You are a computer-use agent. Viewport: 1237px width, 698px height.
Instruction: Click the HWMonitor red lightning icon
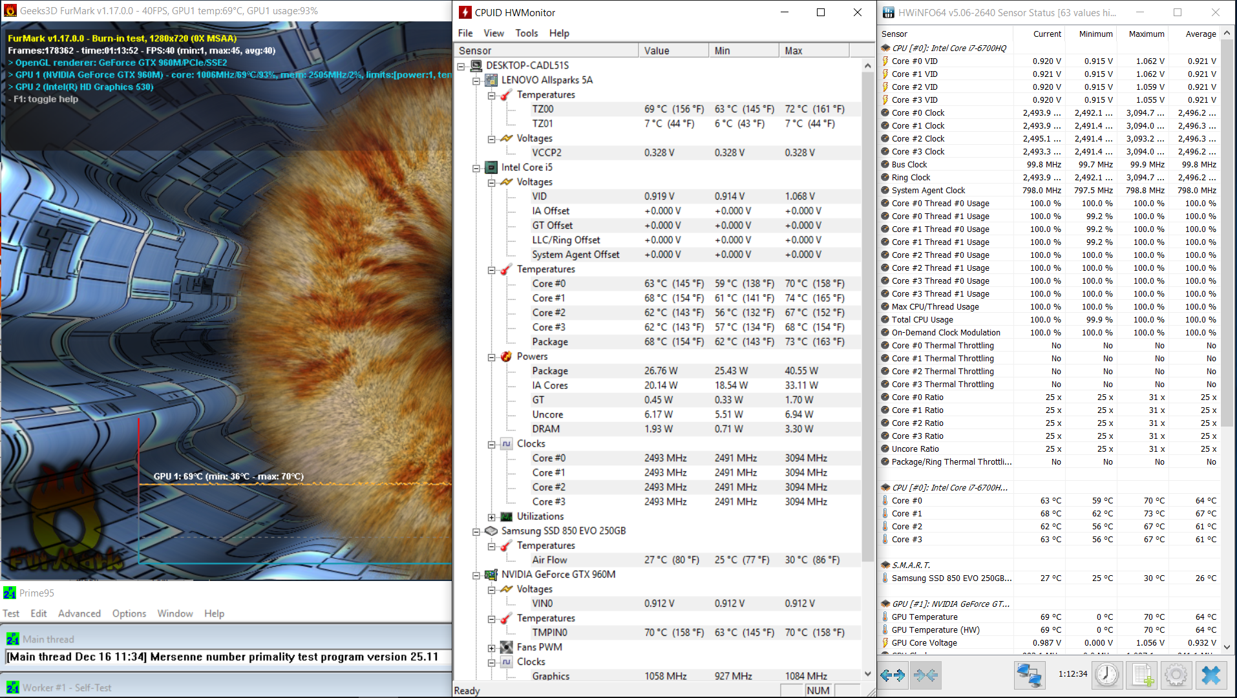(x=465, y=12)
